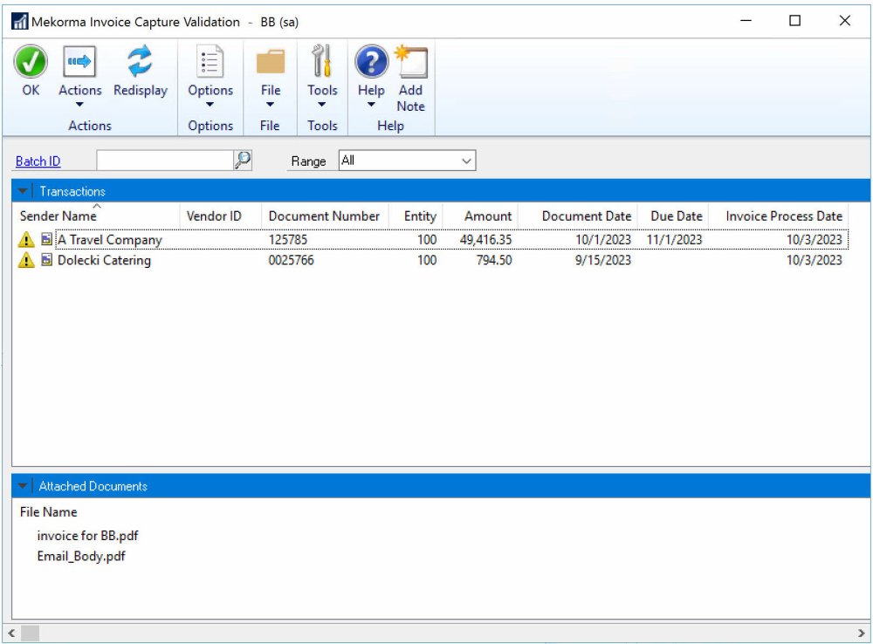Click document number 0025766

(x=292, y=260)
